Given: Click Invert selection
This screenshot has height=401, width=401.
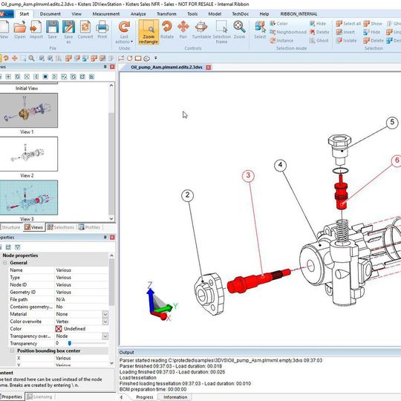Looking at the screenshot, I should [345, 32].
